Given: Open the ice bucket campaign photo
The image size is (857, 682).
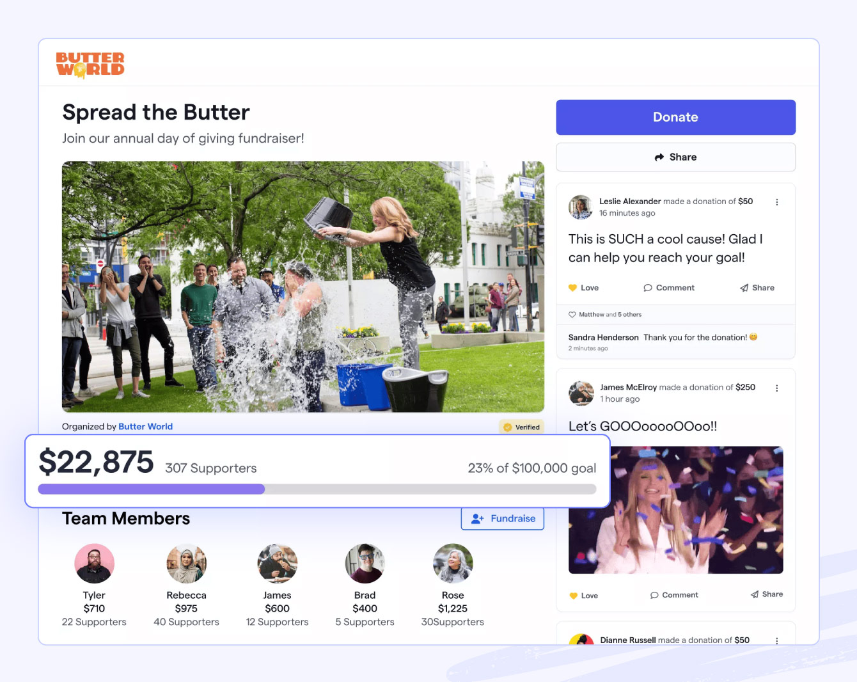Looking at the screenshot, I should point(303,287).
